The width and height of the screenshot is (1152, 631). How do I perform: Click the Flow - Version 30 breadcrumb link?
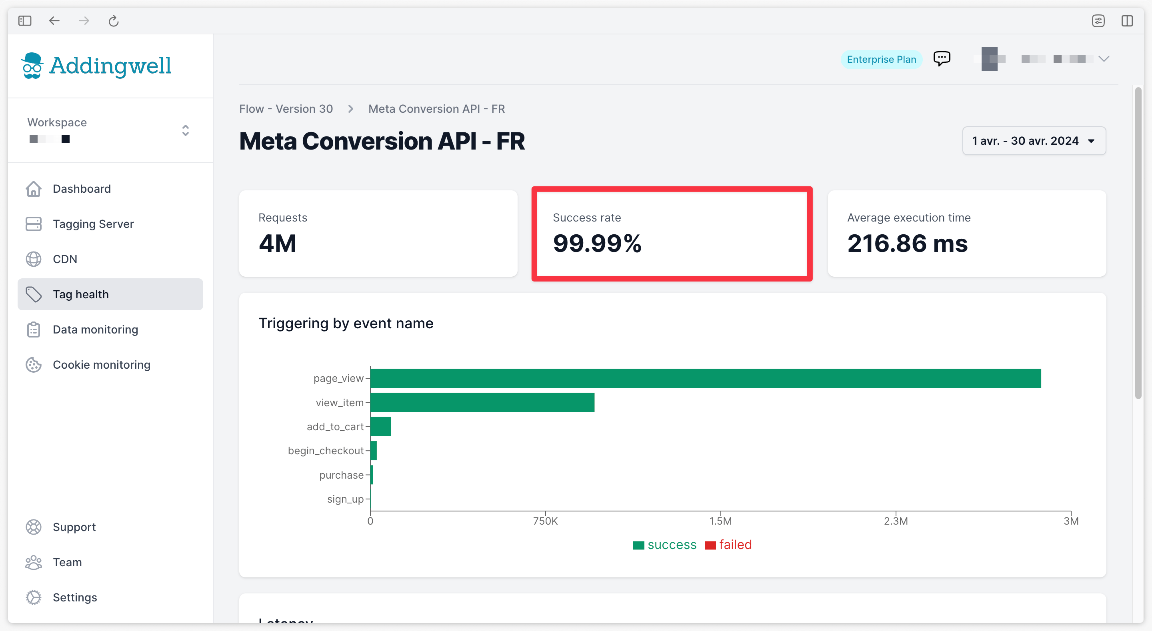(285, 109)
